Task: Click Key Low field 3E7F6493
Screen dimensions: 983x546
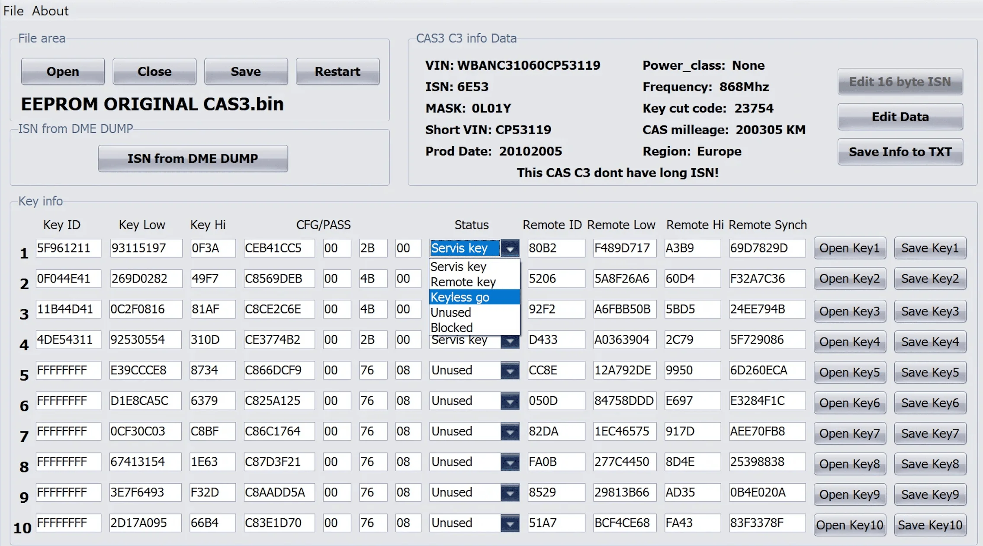Action: (146, 492)
